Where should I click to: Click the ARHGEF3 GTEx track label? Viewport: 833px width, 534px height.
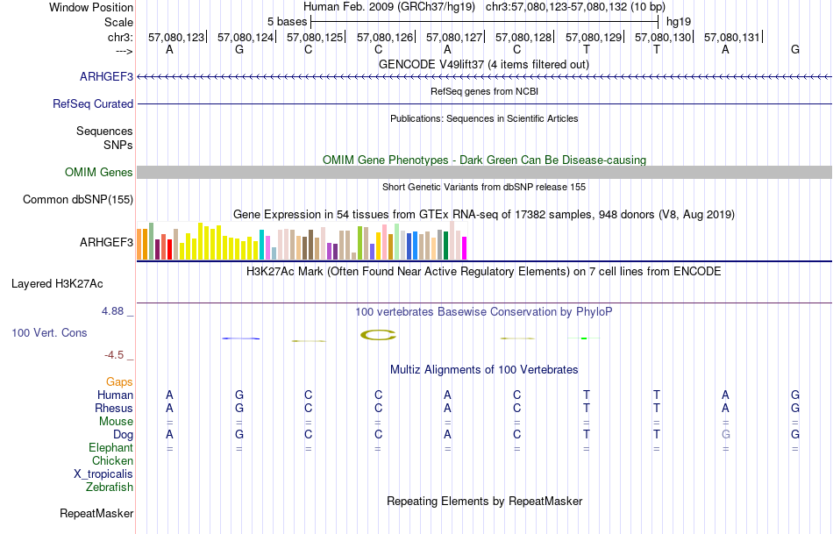click(106, 242)
